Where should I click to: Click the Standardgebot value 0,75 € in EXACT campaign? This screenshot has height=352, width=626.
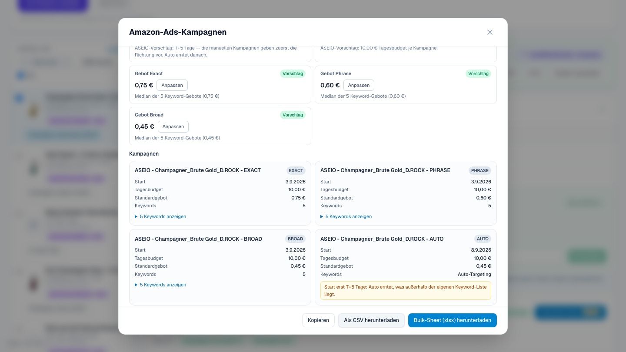click(298, 198)
